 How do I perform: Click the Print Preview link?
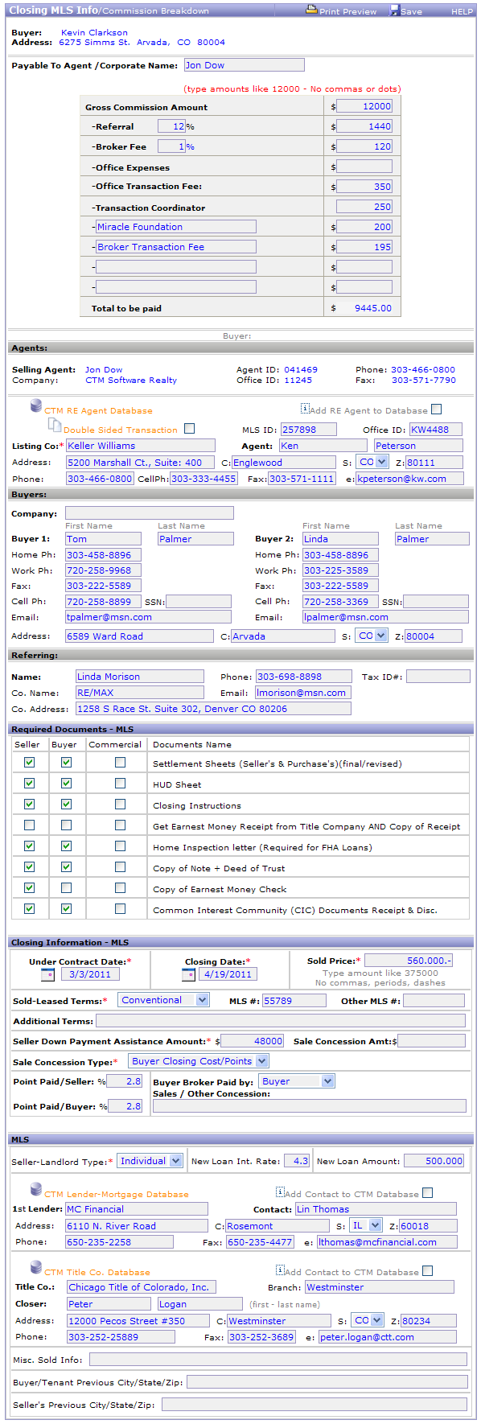tap(347, 11)
